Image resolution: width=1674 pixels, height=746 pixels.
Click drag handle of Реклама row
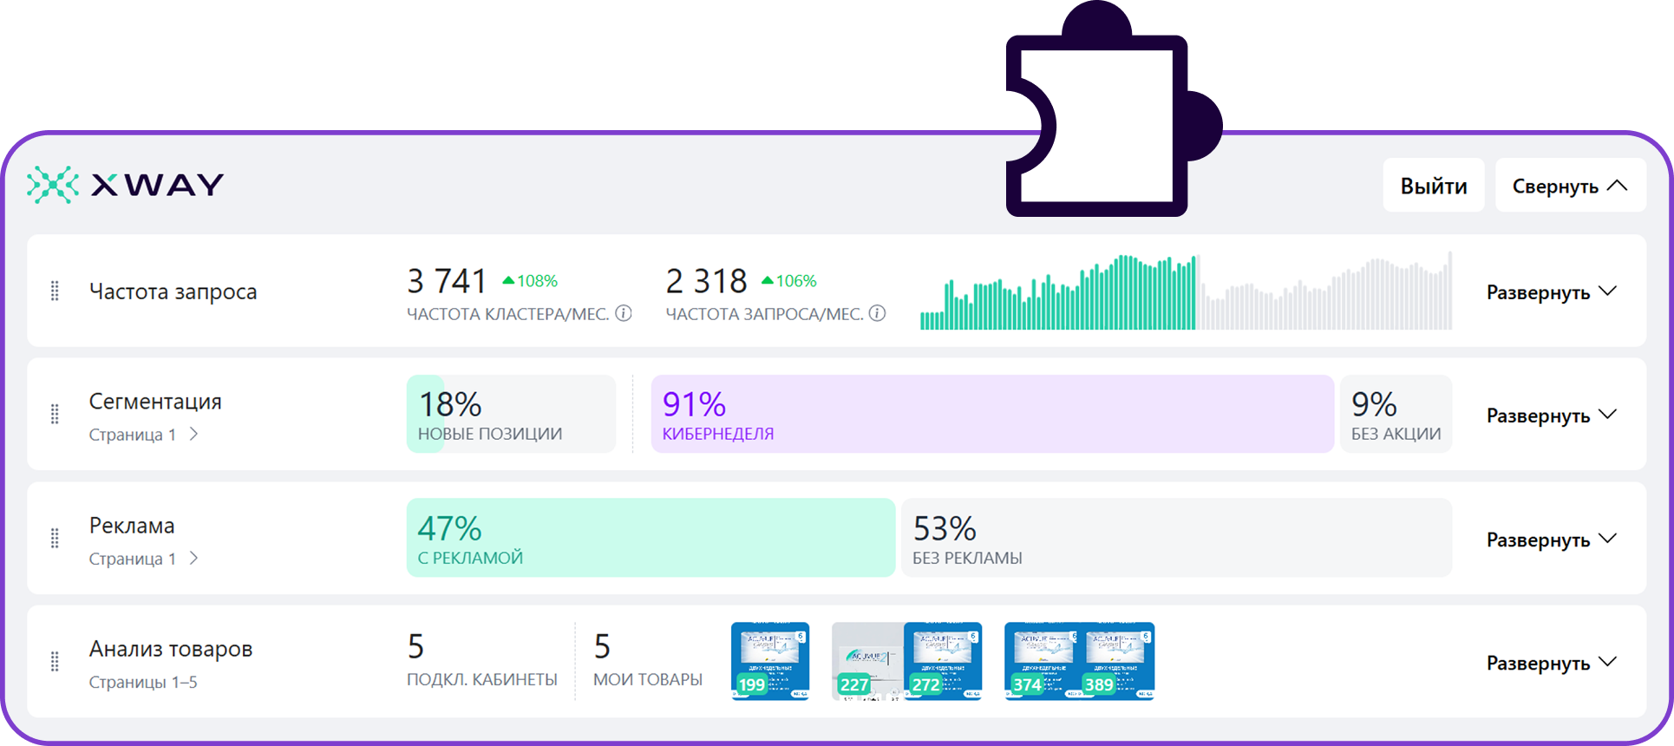[55, 539]
